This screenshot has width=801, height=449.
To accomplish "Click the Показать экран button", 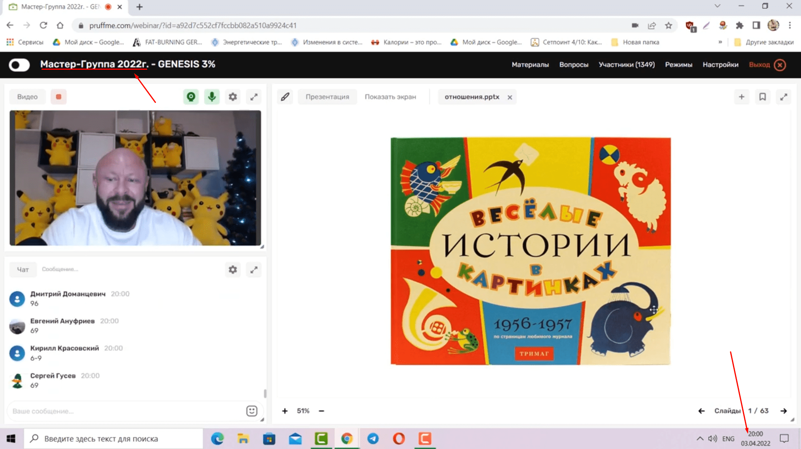I will click(x=390, y=97).
